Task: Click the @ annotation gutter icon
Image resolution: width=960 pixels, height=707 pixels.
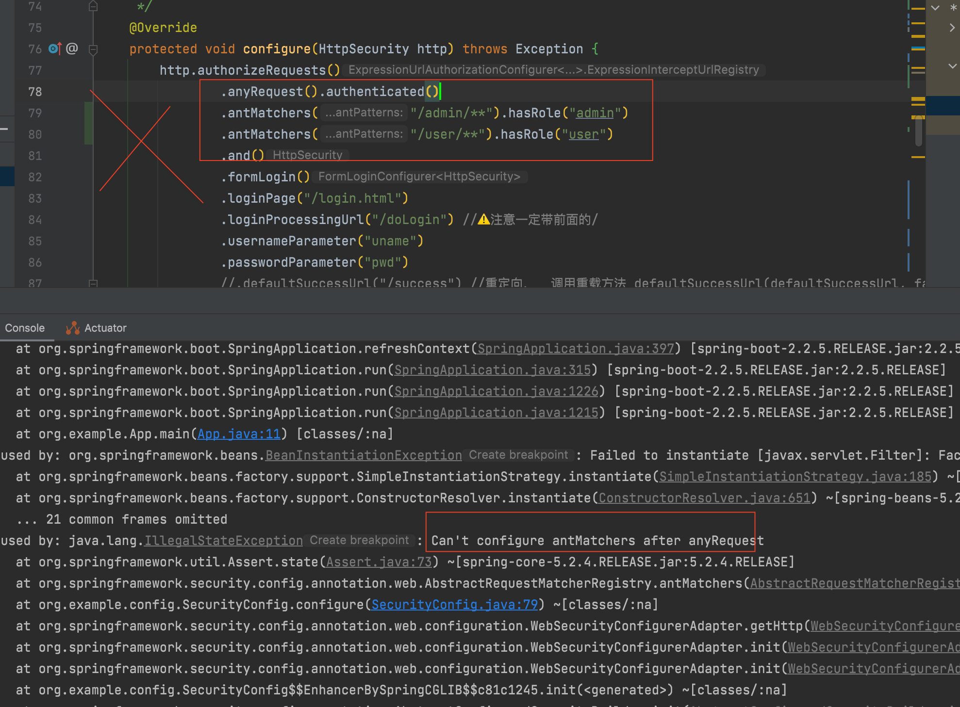Action: [x=72, y=48]
